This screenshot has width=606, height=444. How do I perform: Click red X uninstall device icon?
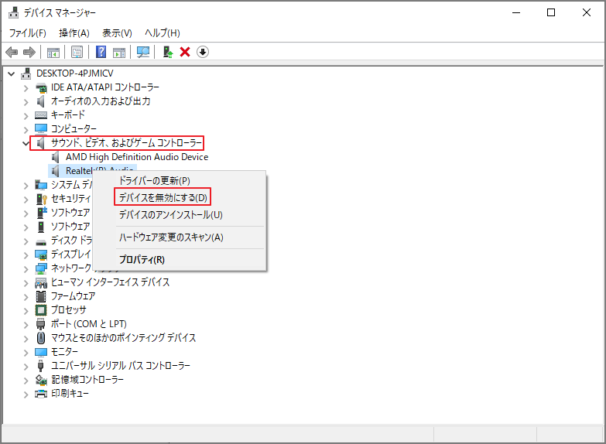[x=185, y=52]
